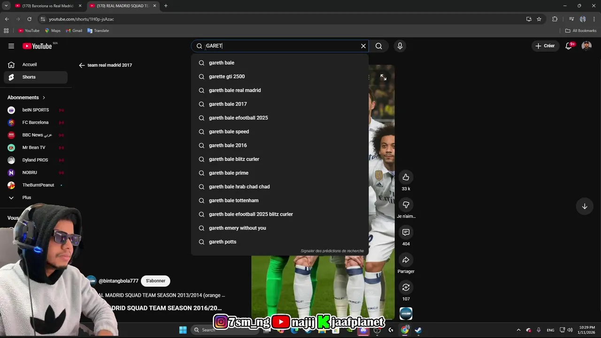601x338 pixels.
Task: Run search with the magnifier button
Action: click(x=379, y=46)
